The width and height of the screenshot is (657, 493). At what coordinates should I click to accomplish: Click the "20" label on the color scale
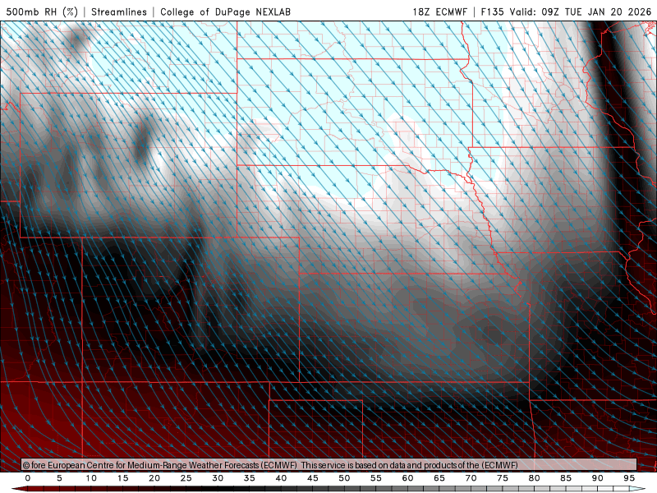(x=154, y=478)
